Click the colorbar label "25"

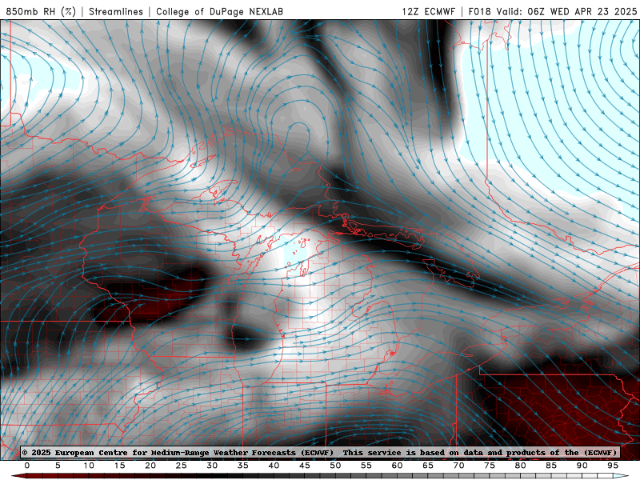pos(182,466)
